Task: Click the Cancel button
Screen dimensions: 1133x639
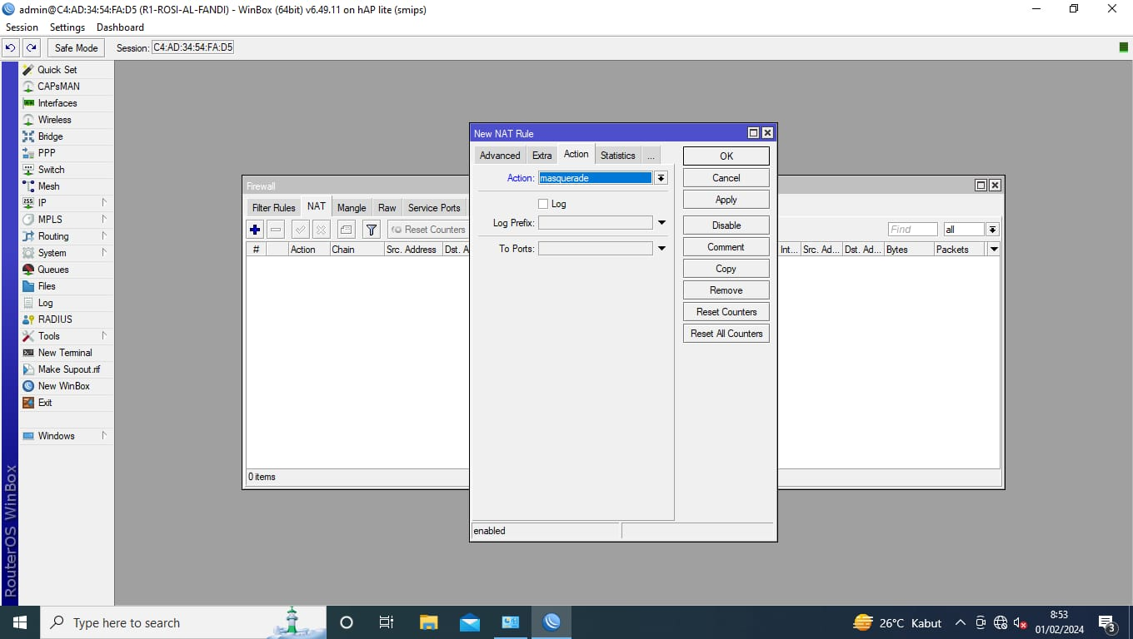Action: (x=726, y=178)
